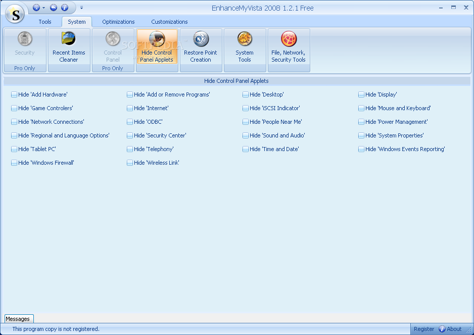Switch to the Tools tab
The height and width of the screenshot is (335, 474).
45,22
